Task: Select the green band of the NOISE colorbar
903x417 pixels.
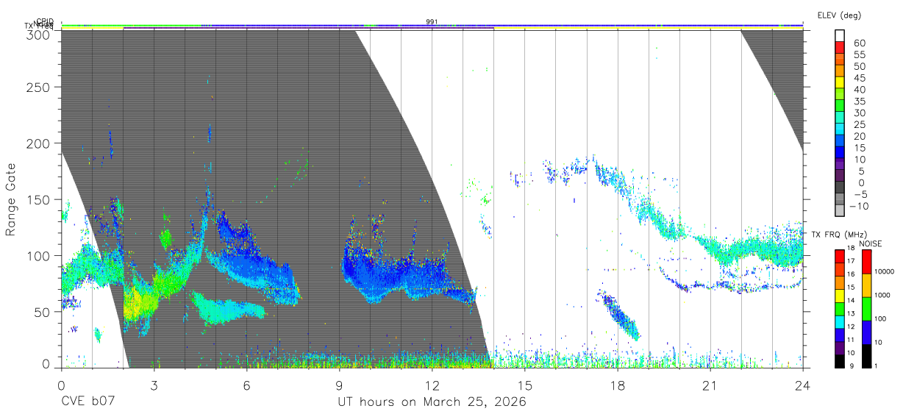Action: (866, 309)
